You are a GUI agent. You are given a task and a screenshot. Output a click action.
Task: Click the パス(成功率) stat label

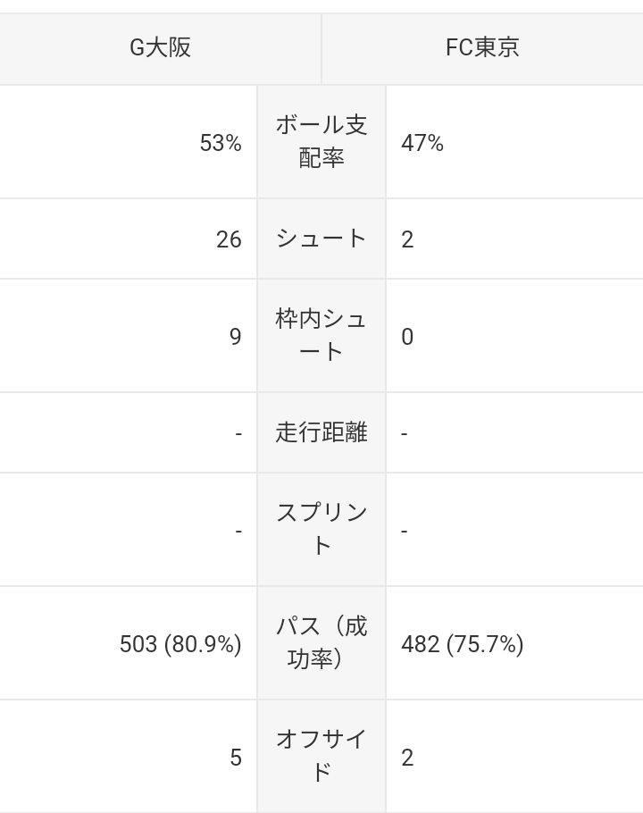point(321,642)
